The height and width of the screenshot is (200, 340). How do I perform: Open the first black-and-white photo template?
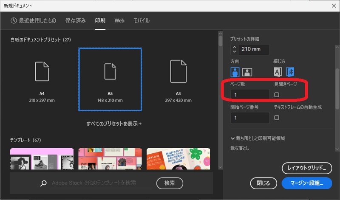point(42,159)
